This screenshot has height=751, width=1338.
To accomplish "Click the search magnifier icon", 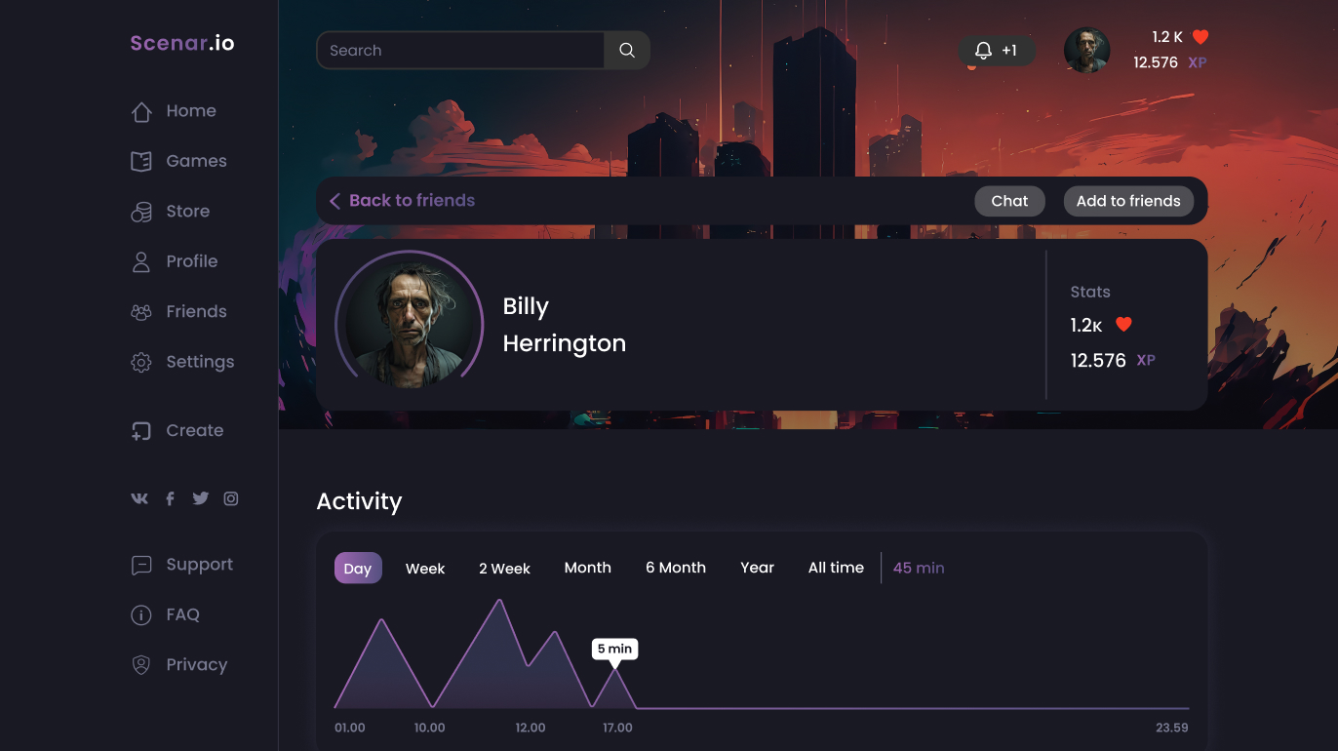I will click(627, 51).
